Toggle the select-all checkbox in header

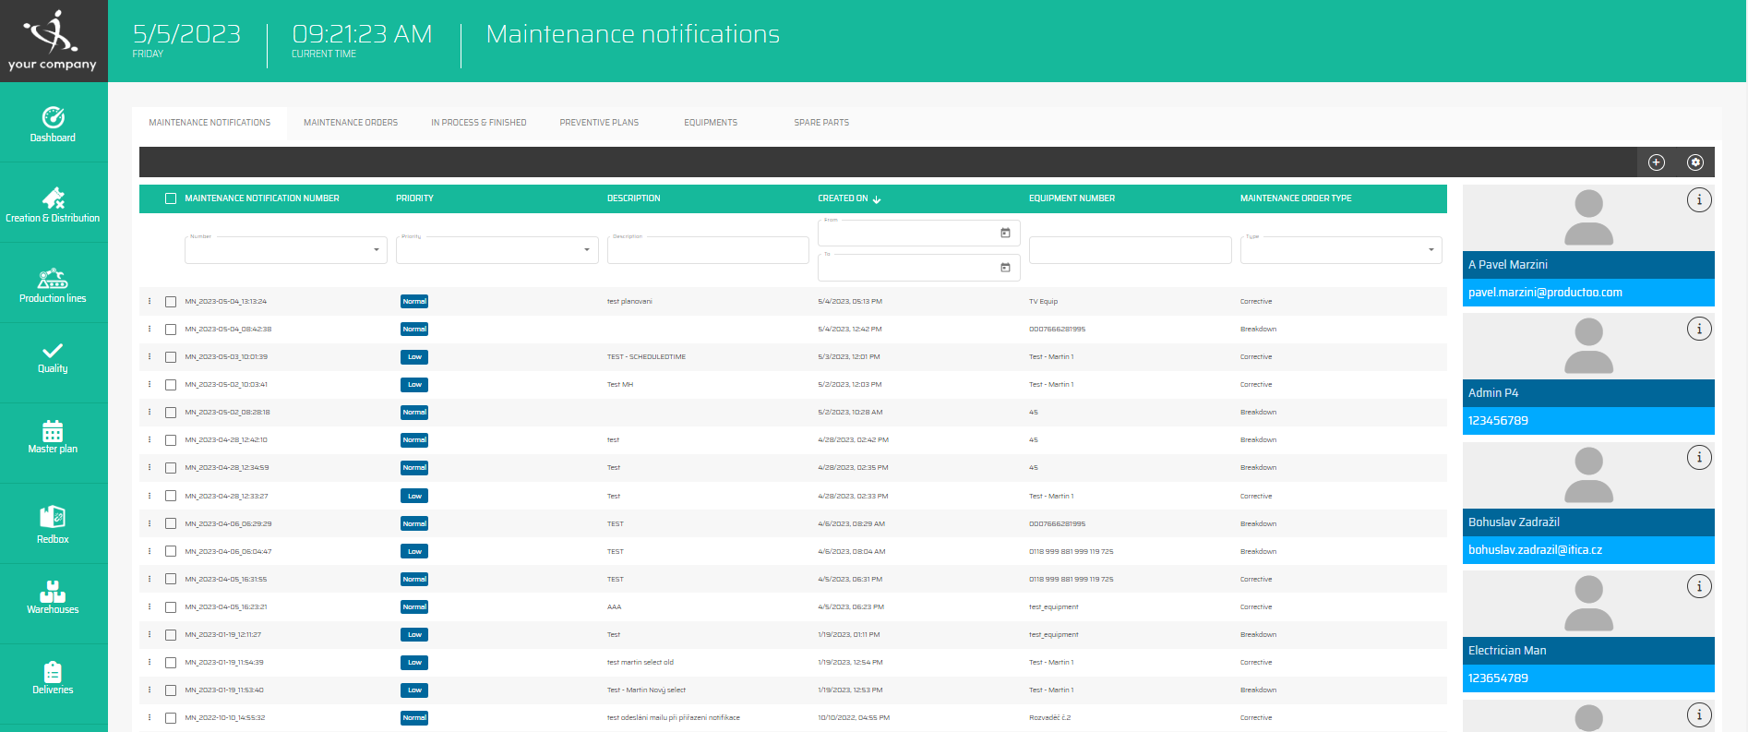pyautogui.click(x=171, y=198)
